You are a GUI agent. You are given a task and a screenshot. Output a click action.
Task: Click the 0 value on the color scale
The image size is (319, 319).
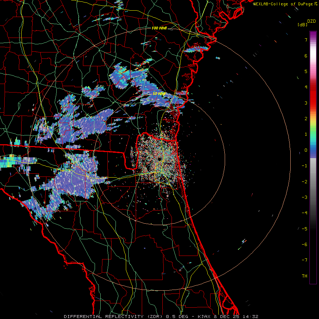click(x=306, y=150)
